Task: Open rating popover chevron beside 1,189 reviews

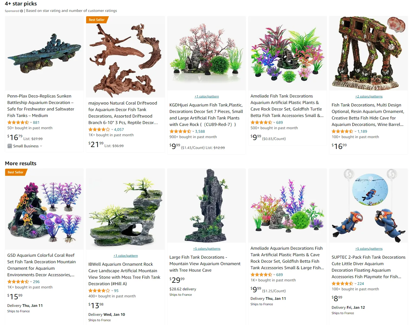Action: (x=355, y=131)
